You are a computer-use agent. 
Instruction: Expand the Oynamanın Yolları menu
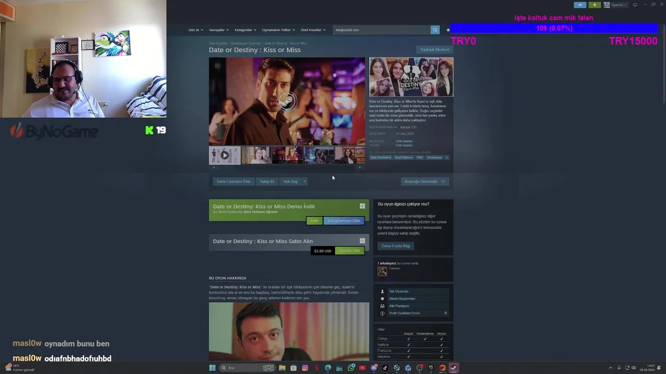tap(278, 30)
